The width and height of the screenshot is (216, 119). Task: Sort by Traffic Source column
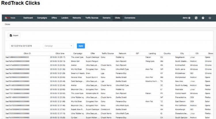108,54
